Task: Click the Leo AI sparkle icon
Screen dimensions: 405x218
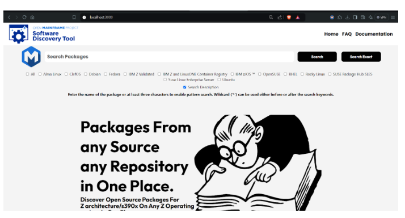Action: [x=370, y=18]
